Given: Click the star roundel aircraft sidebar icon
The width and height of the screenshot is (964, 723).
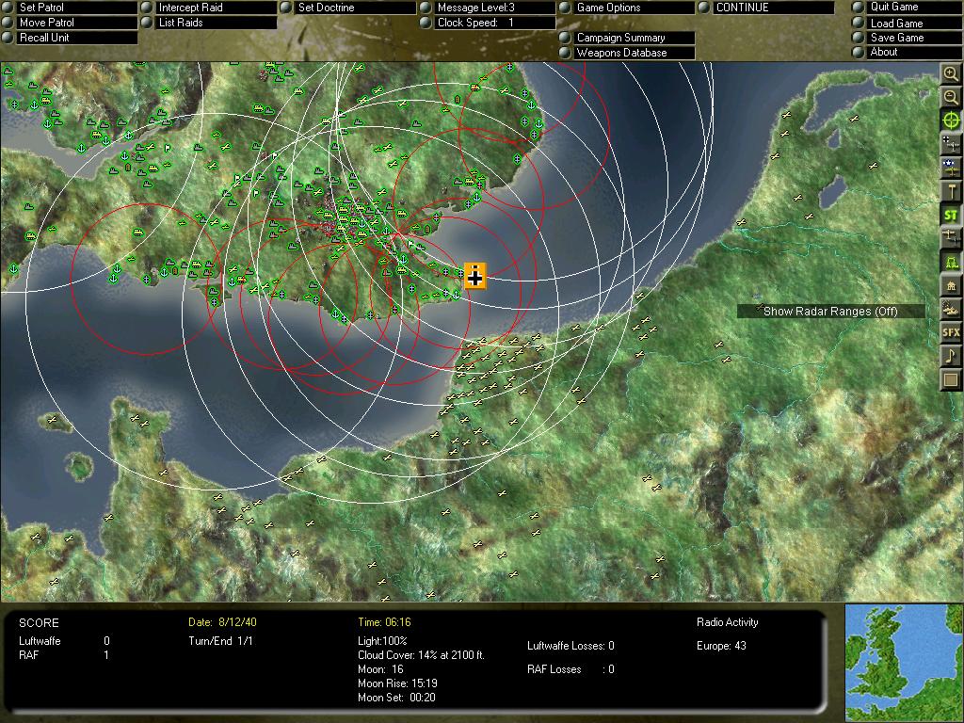Looking at the screenshot, I should click(951, 168).
